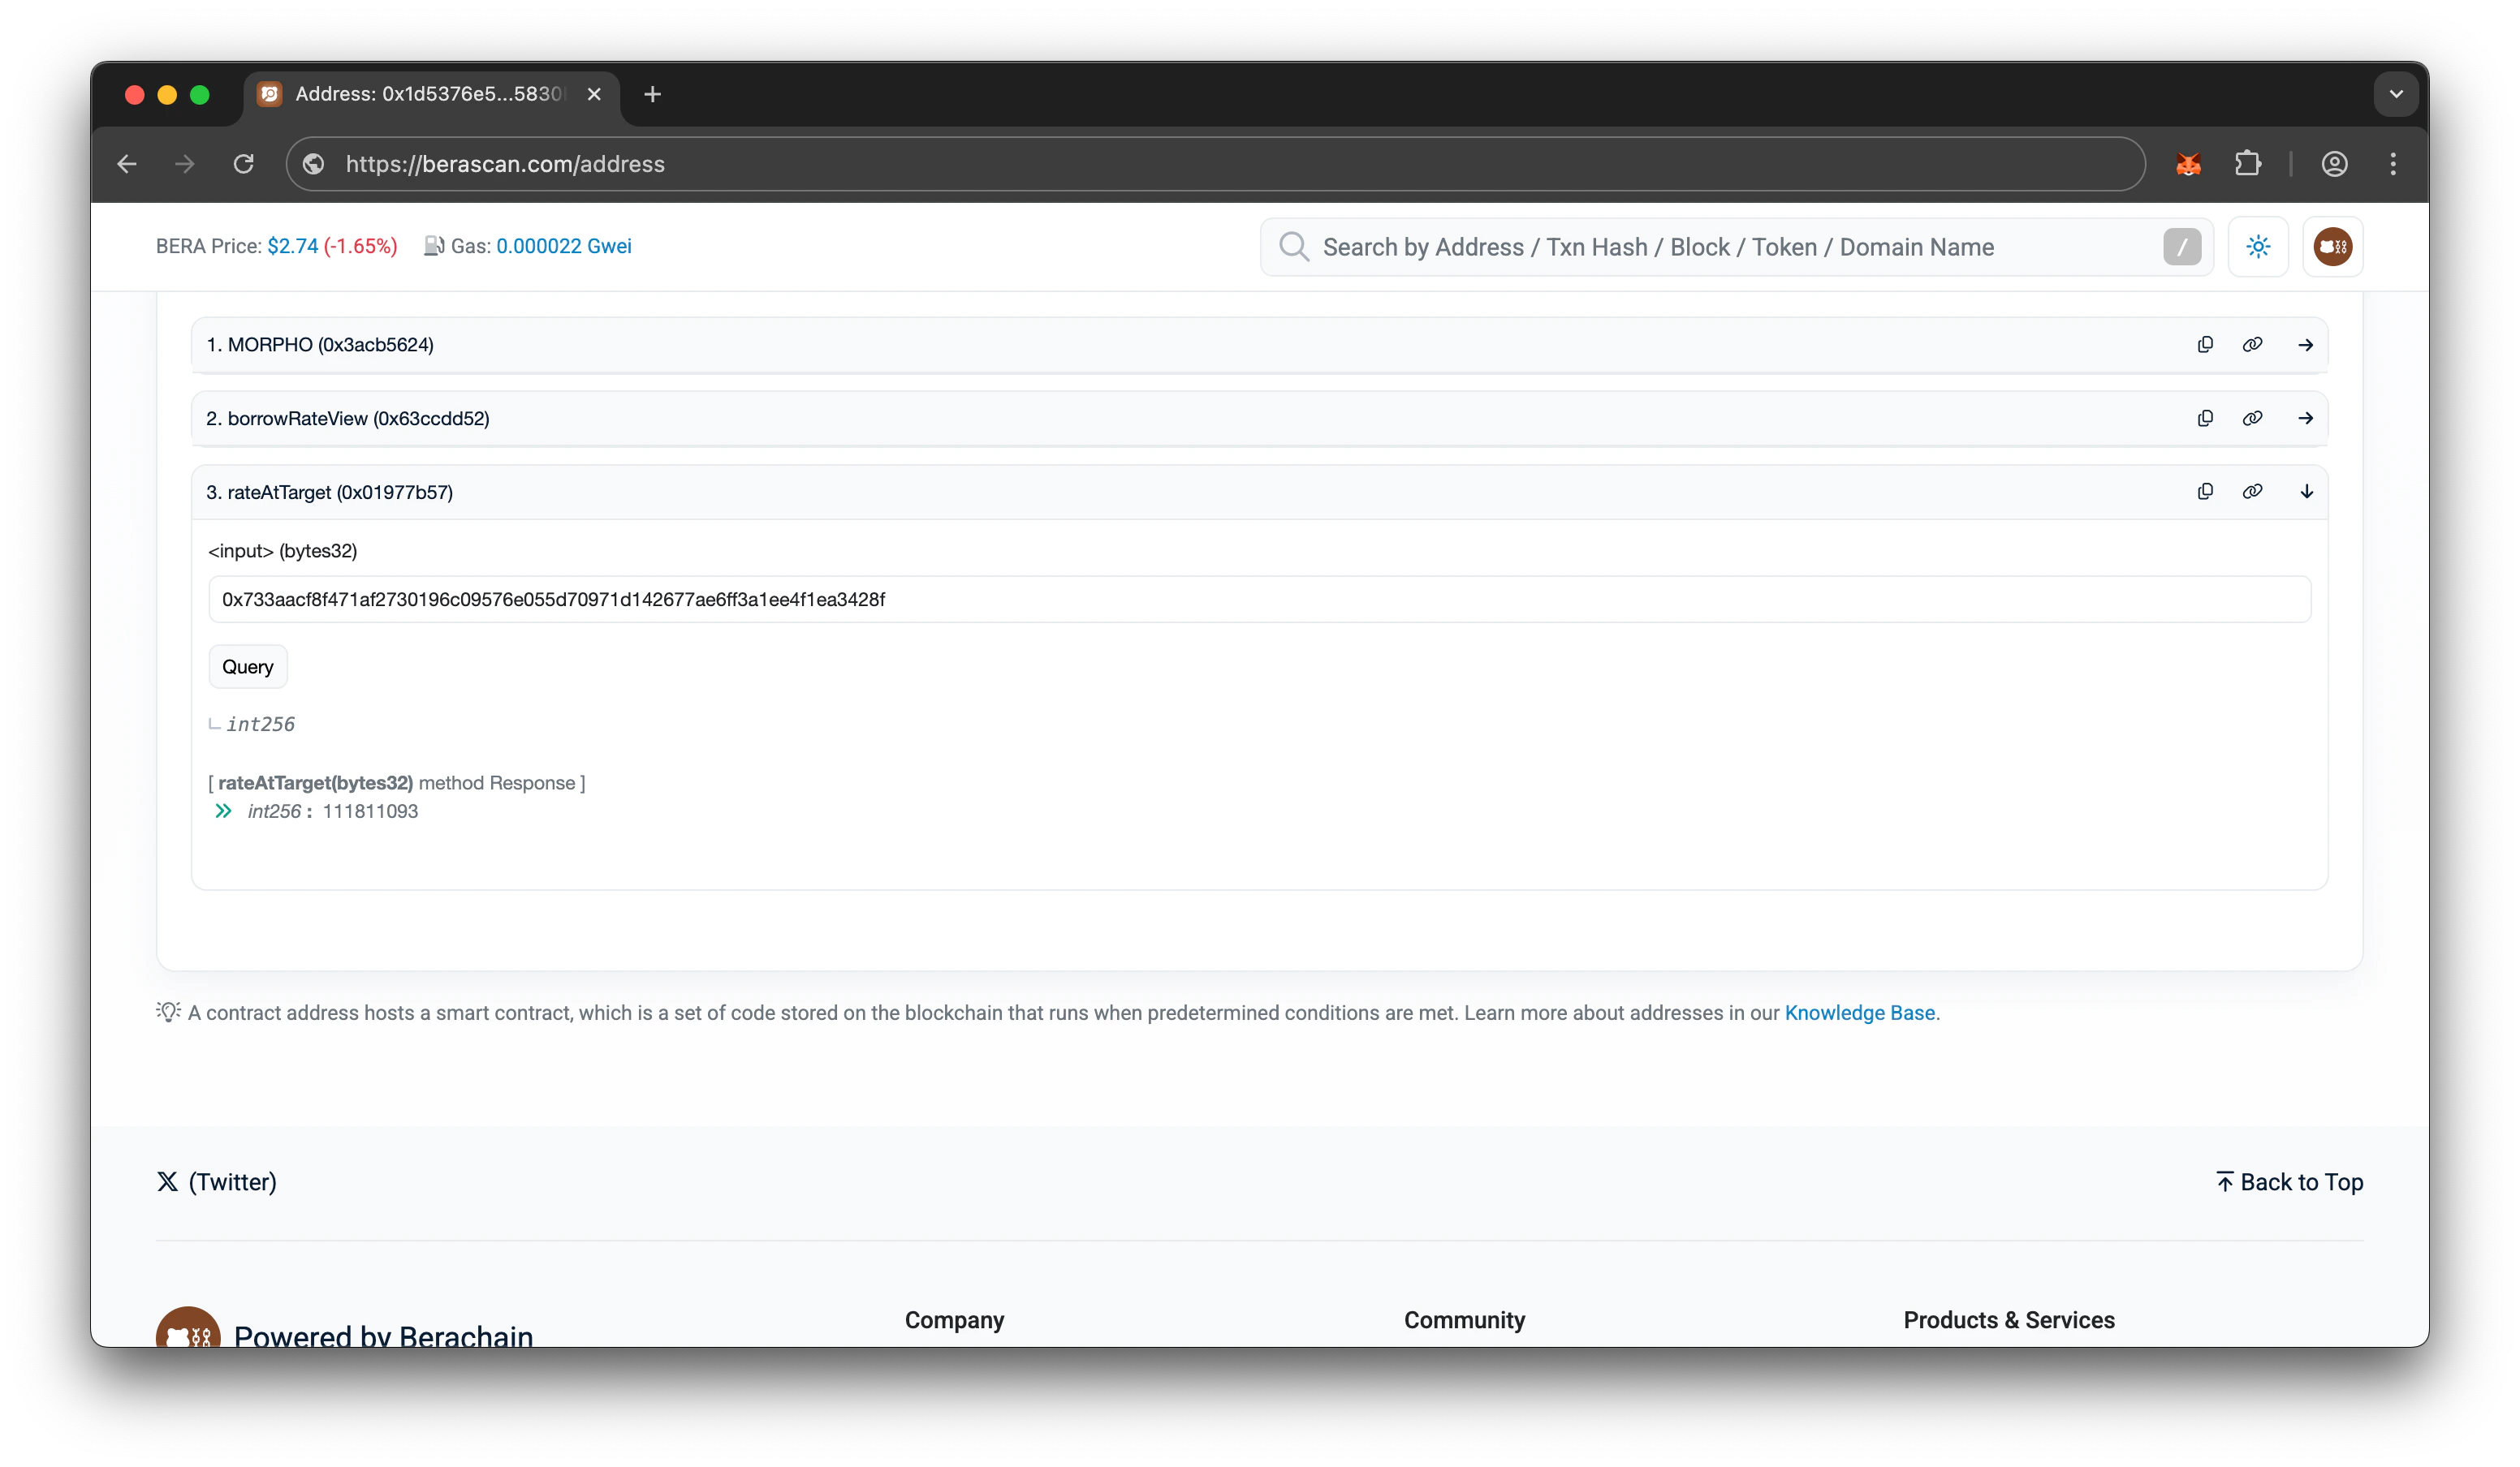Click the Company footer heading
Viewport: 2520px width, 1467px height.
(954, 1320)
